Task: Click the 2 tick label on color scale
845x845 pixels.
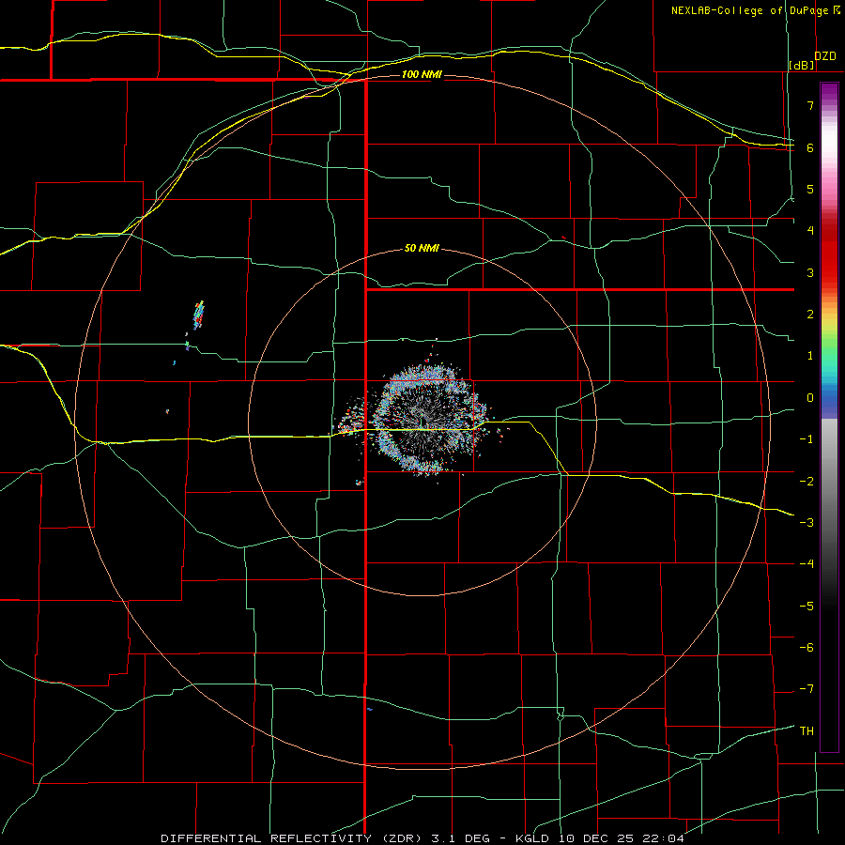Action: point(810,315)
